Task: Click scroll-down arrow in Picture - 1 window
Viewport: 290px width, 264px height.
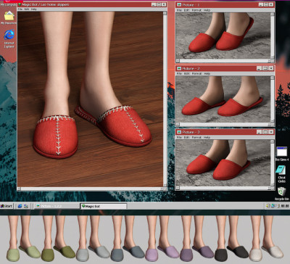Action: click(x=273, y=57)
